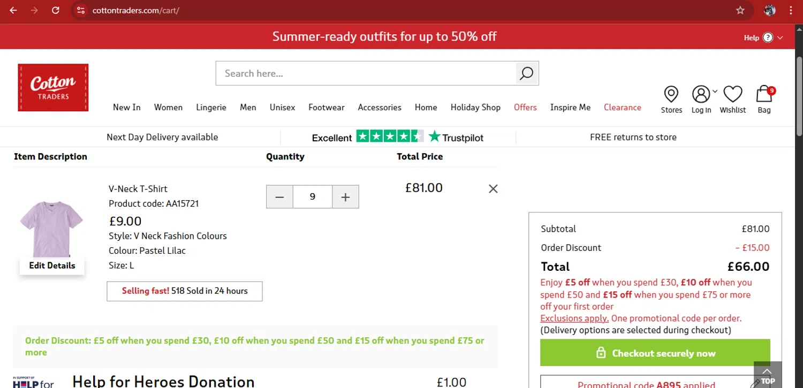The width and height of the screenshot is (803, 388).
Task: Open the V-Neck T-Shirt product title
Action: pos(138,188)
